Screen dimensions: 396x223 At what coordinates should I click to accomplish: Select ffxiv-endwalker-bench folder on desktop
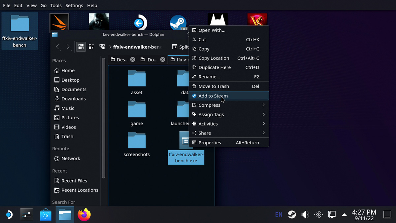[x=19, y=31]
